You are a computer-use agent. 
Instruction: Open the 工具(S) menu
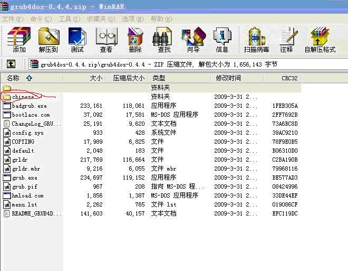coord(70,19)
